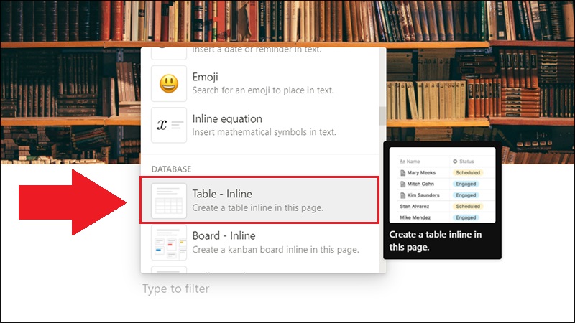Click the Name column header in preview
This screenshot has width=575, height=323.
point(410,161)
